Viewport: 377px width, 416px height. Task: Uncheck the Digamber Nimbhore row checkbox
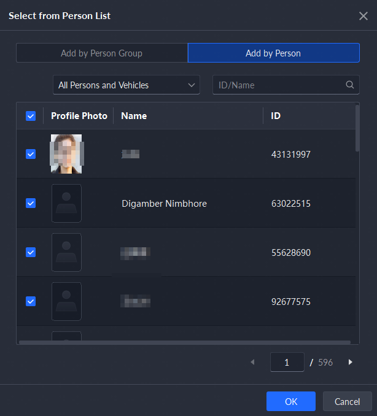(31, 203)
